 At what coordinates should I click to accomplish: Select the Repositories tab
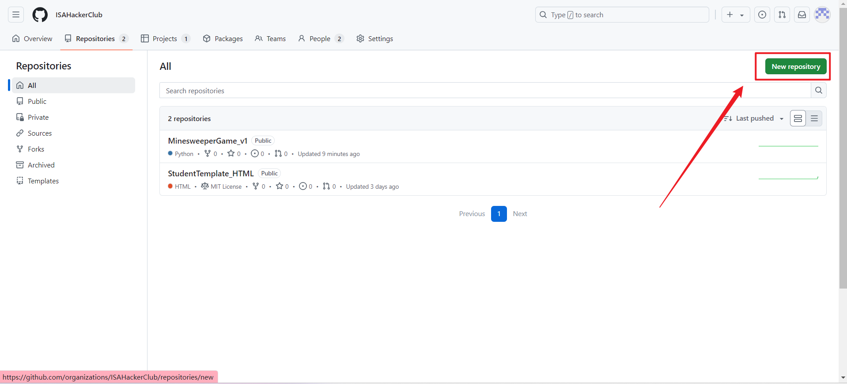(96, 39)
